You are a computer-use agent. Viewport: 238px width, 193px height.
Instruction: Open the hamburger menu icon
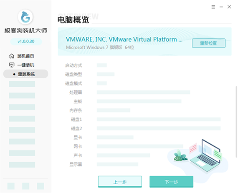[213, 7]
